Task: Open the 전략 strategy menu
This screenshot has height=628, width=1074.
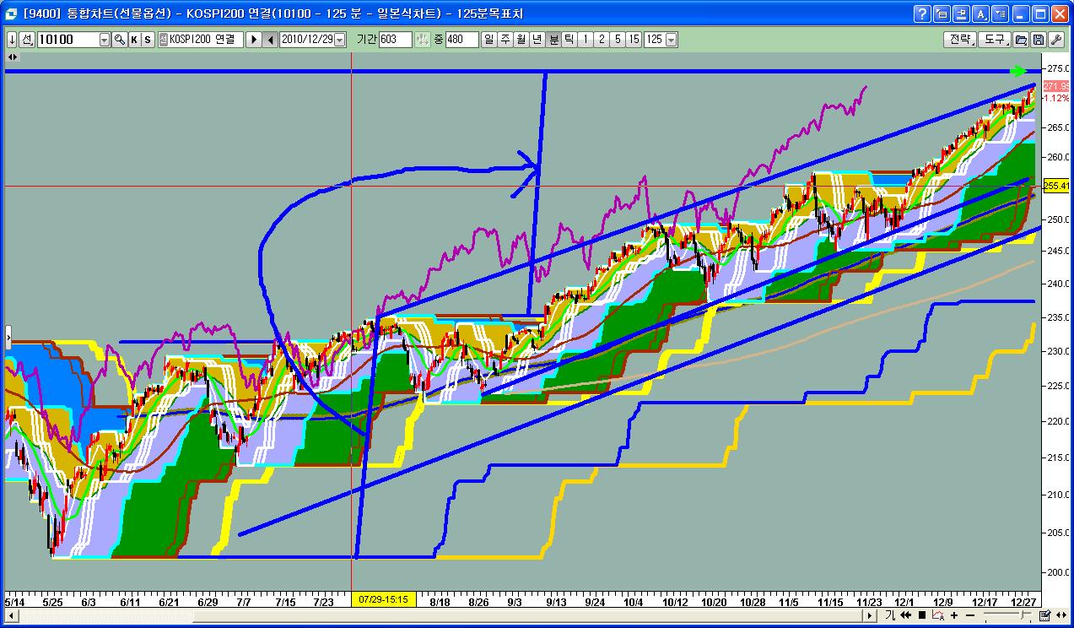Action: tap(959, 40)
